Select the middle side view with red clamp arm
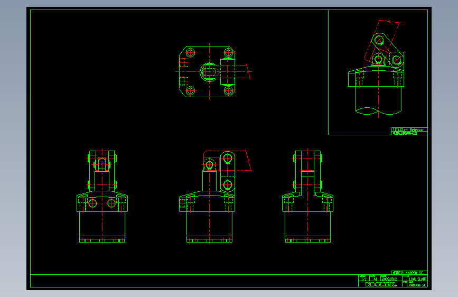 216,197
